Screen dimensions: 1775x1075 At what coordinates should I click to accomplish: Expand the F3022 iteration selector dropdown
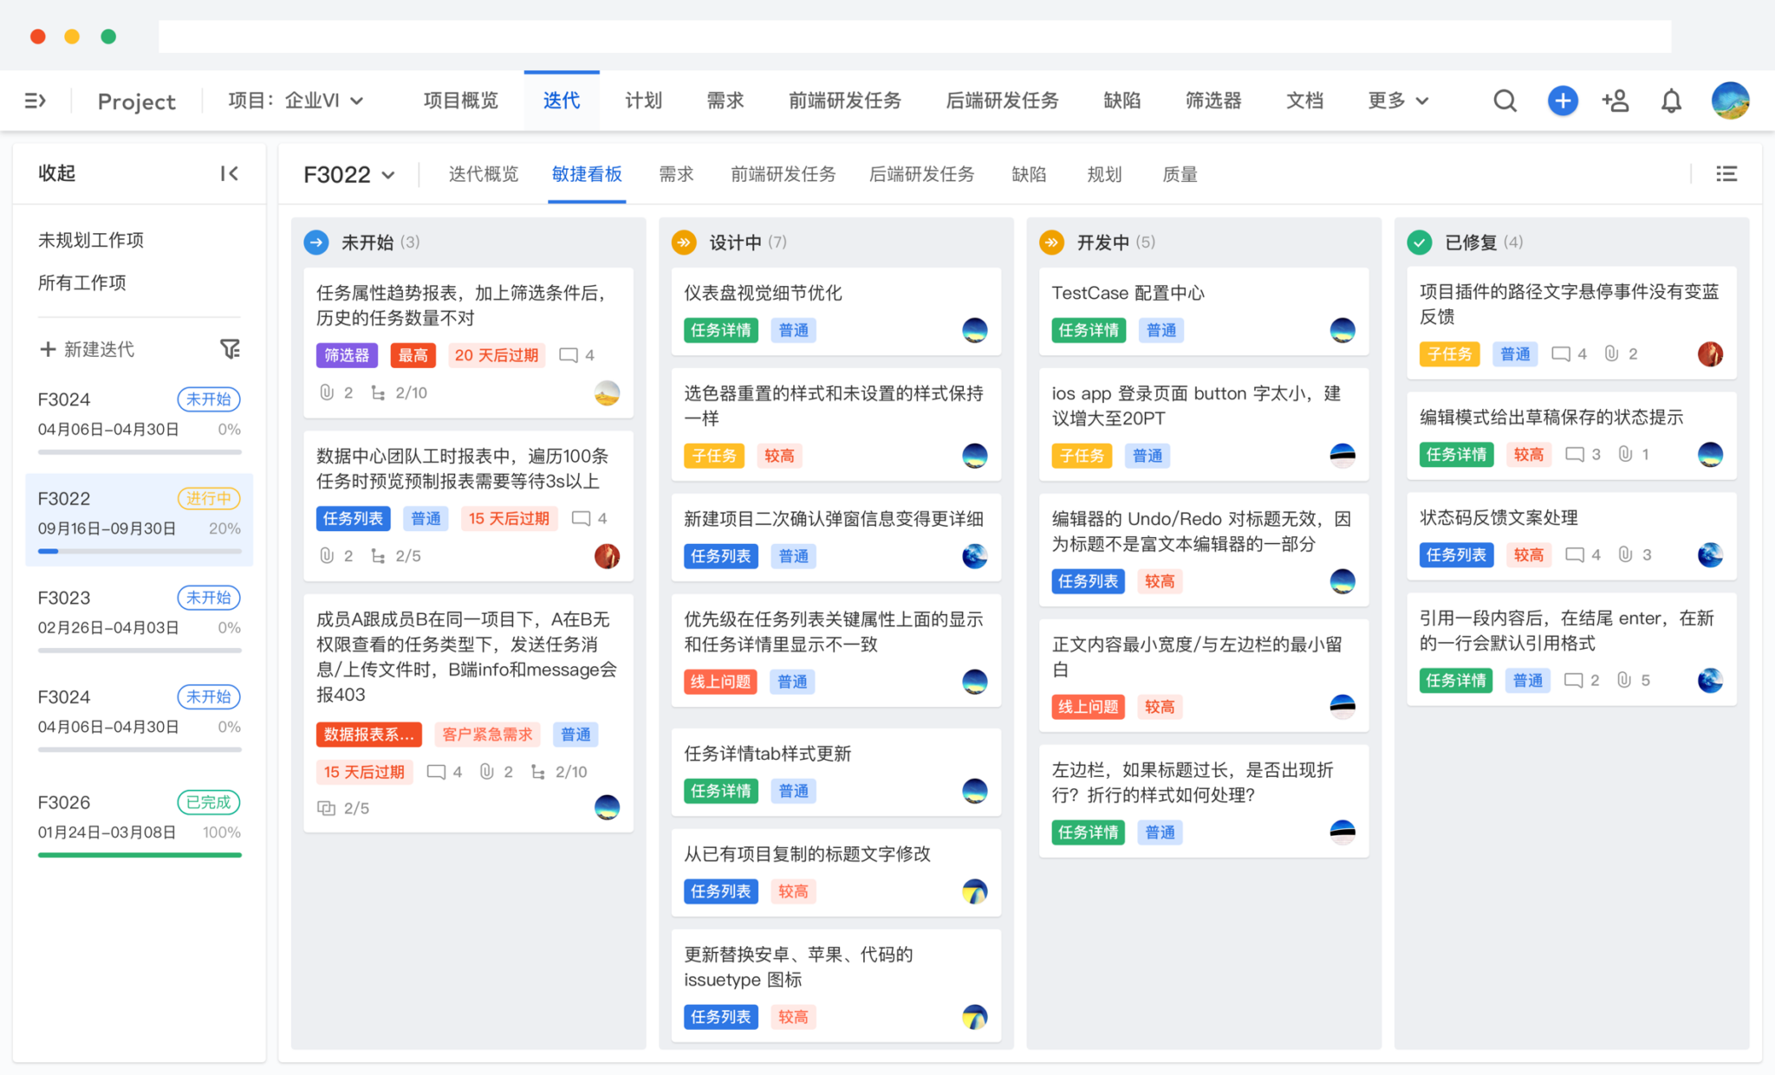[348, 174]
